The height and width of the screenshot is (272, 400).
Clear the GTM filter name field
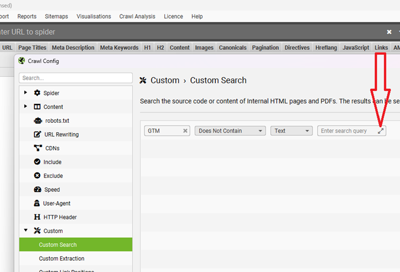click(x=185, y=131)
